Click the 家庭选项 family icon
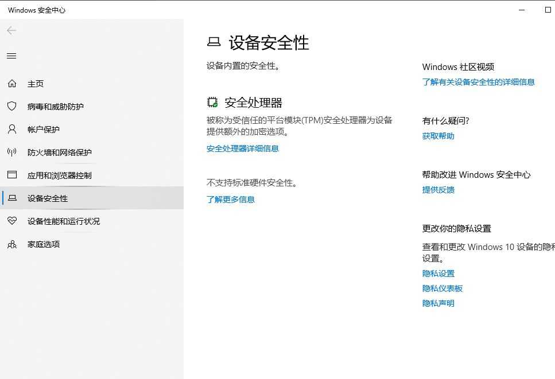555x379 pixels. click(12, 244)
